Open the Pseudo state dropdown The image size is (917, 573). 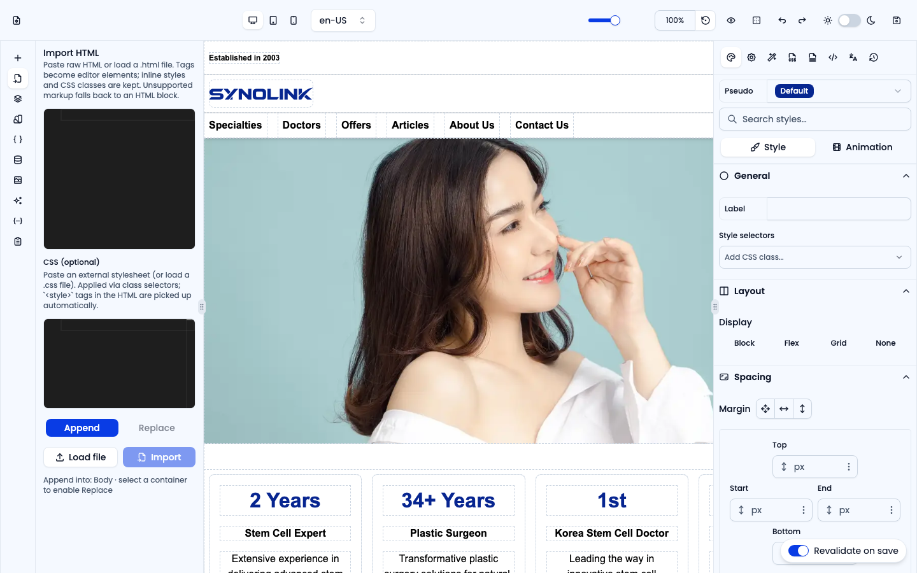(839, 91)
